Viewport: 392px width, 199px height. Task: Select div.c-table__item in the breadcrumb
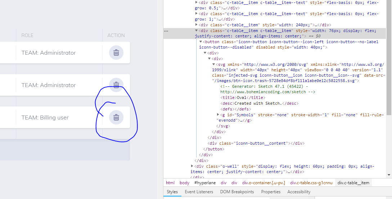[353, 183]
